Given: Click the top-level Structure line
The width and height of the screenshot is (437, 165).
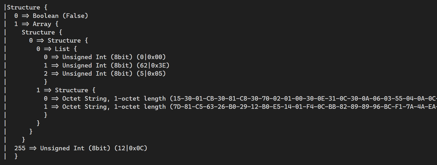Looking at the screenshot, I should (x=27, y=7).
